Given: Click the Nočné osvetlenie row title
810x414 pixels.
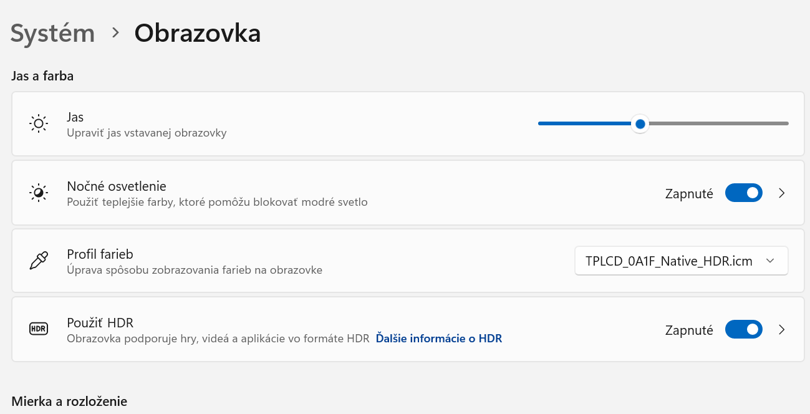Looking at the screenshot, I should 117,186.
